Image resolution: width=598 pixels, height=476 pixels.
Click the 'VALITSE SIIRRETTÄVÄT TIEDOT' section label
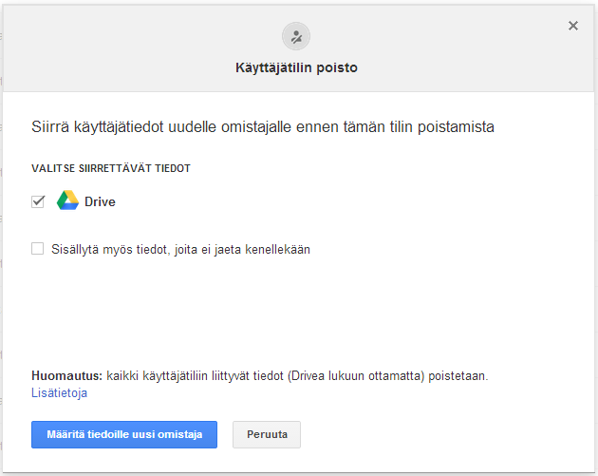click(111, 168)
